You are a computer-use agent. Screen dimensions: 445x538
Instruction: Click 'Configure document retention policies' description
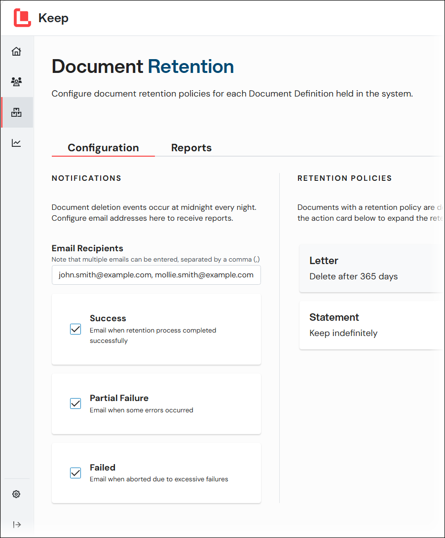[x=232, y=94]
